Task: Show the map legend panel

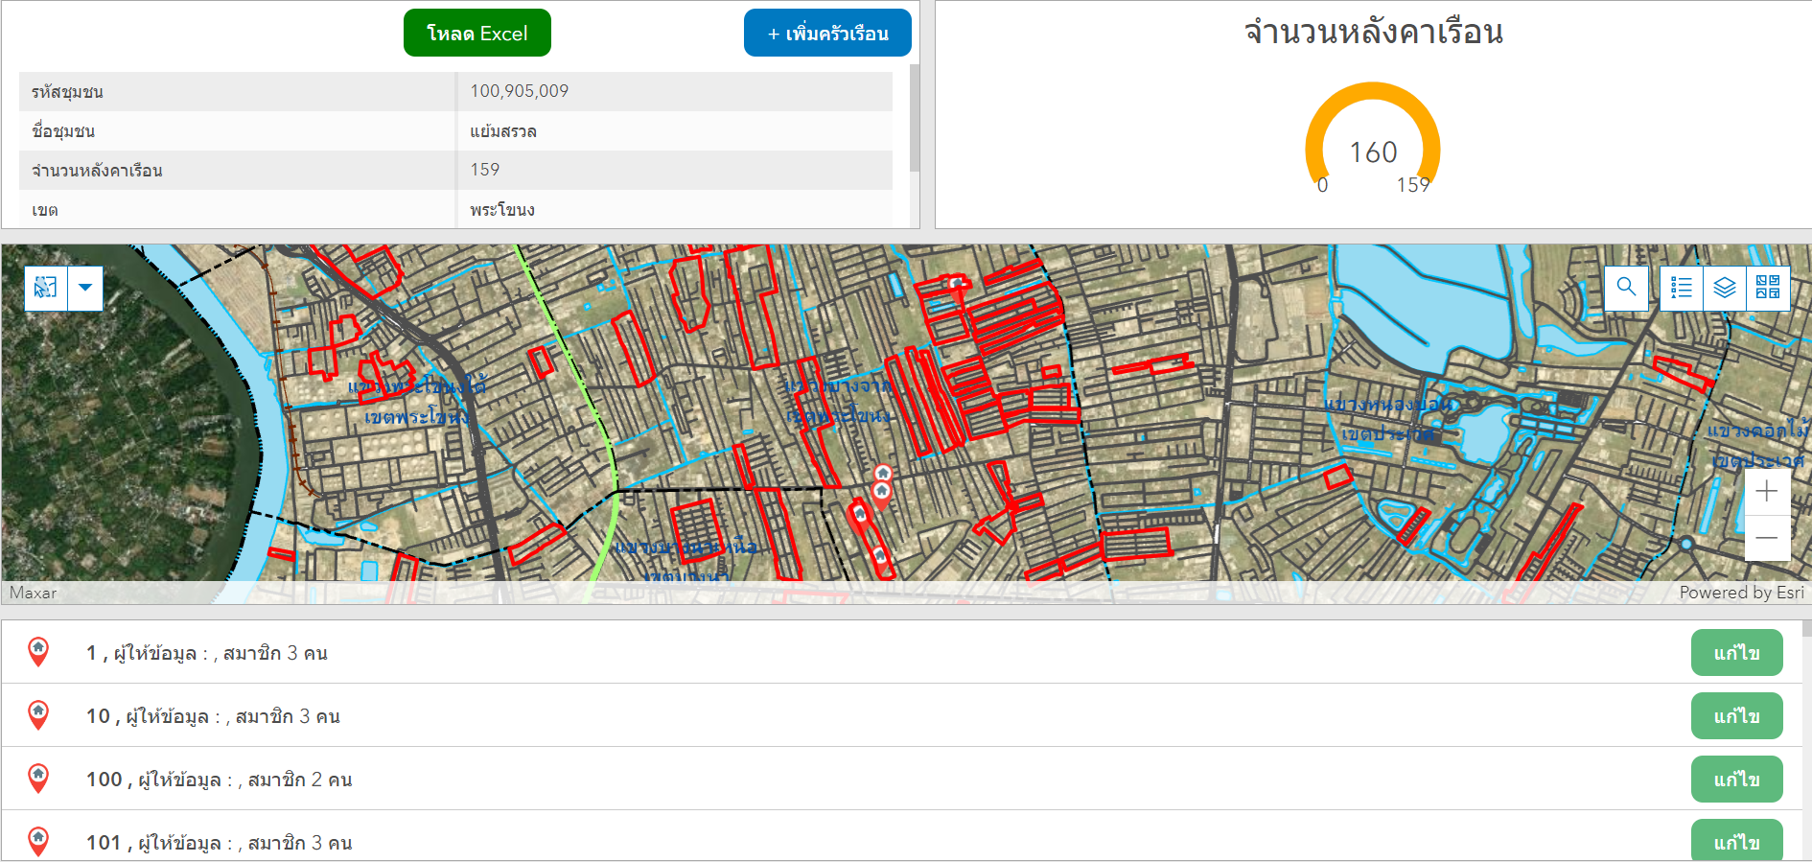Action: [x=1682, y=287]
